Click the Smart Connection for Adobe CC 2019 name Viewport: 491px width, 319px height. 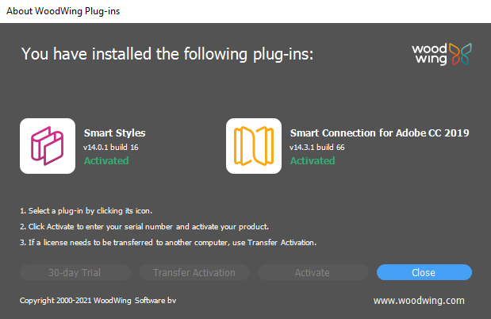click(x=379, y=133)
